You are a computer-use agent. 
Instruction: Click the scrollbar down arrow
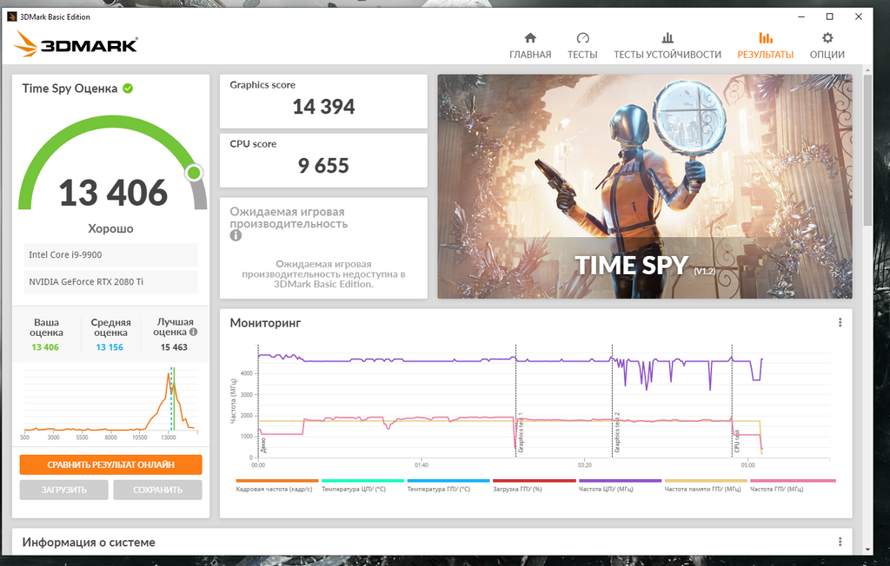pyautogui.click(x=867, y=550)
